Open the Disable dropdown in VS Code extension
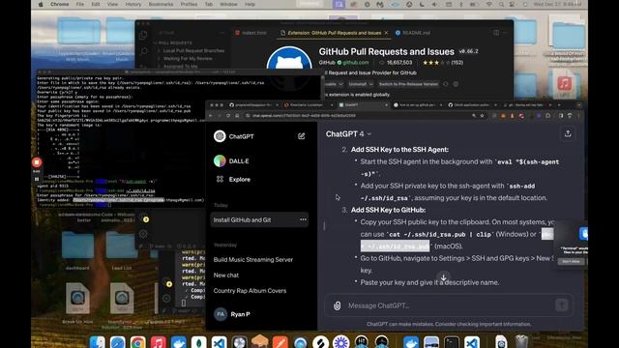The image size is (619, 348). pos(340,84)
